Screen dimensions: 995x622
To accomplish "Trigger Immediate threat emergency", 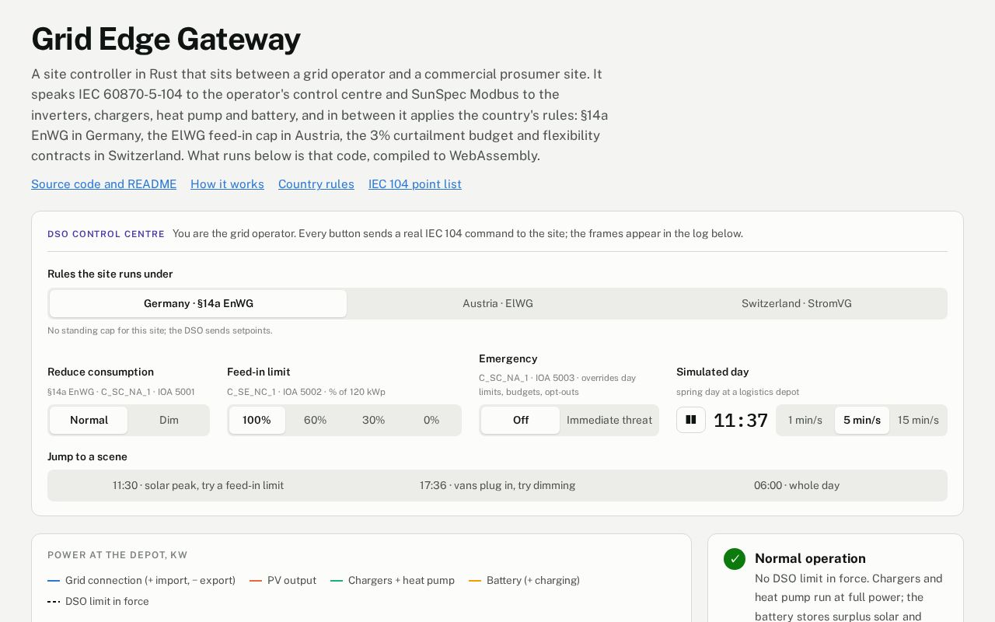I will coord(609,420).
